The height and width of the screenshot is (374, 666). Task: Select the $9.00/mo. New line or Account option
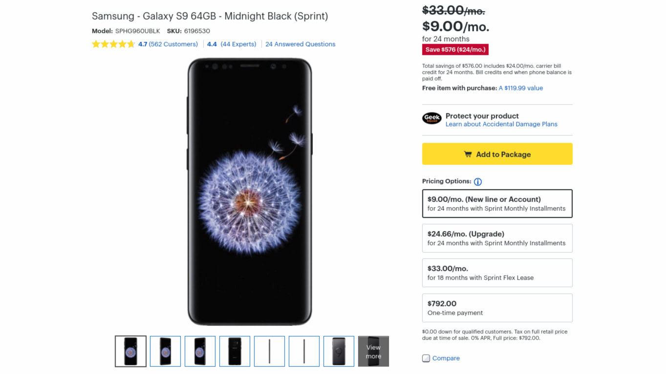(x=497, y=203)
